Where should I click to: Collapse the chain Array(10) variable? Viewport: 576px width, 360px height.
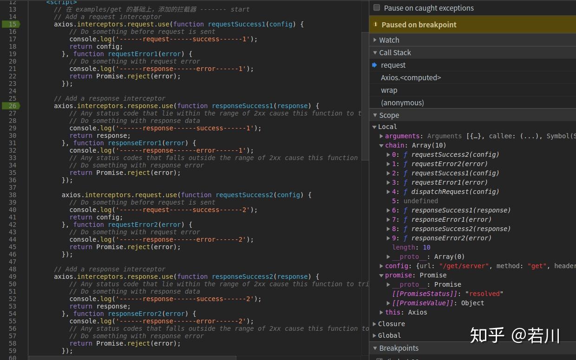[x=381, y=145]
